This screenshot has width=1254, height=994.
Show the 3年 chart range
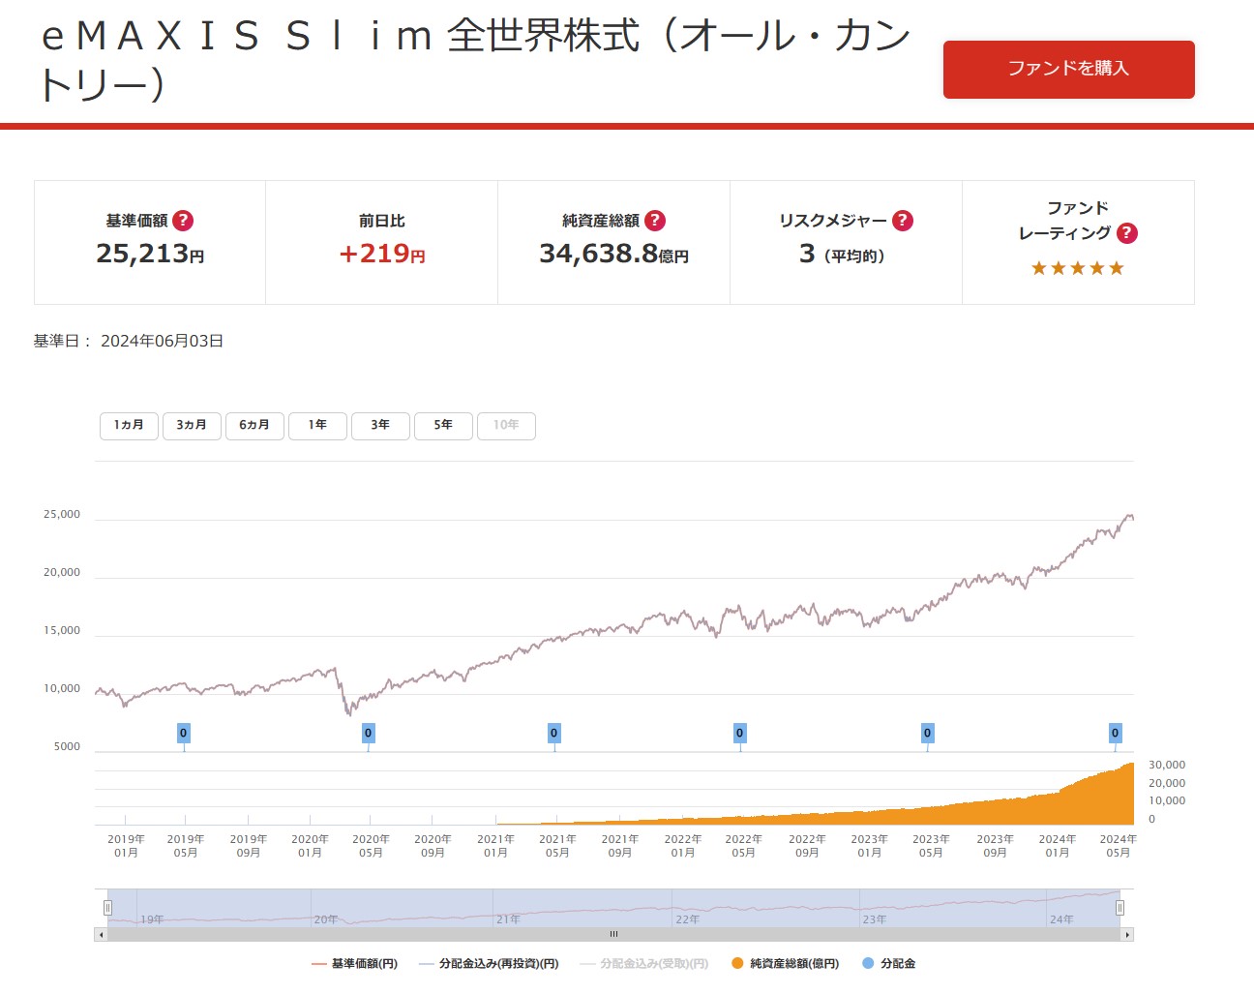[380, 426]
